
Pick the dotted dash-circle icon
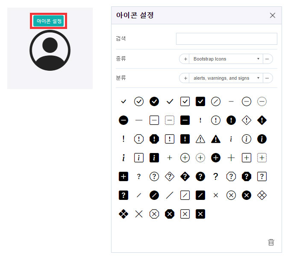(x=262, y=101)
